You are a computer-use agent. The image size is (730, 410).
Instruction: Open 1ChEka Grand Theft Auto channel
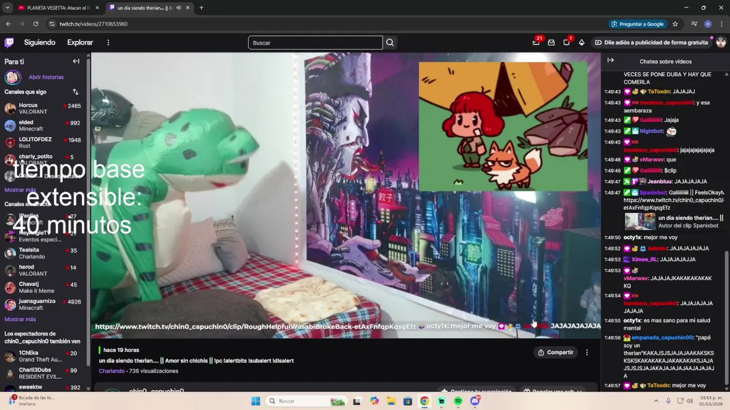pyautogui.click(x=43, y=356)
